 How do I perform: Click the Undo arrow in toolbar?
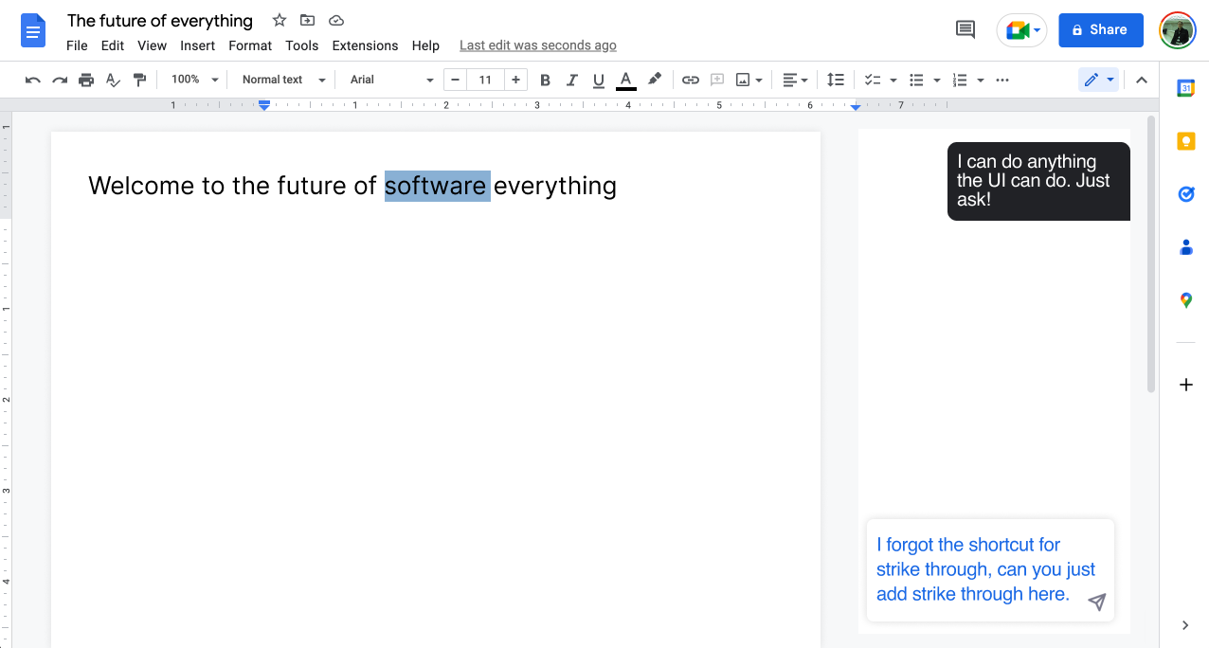coord(33,81)
